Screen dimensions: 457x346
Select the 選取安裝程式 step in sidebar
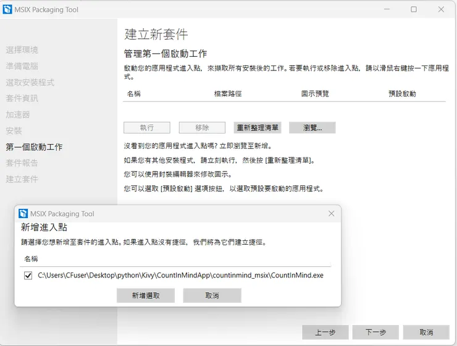click(30, 83)
